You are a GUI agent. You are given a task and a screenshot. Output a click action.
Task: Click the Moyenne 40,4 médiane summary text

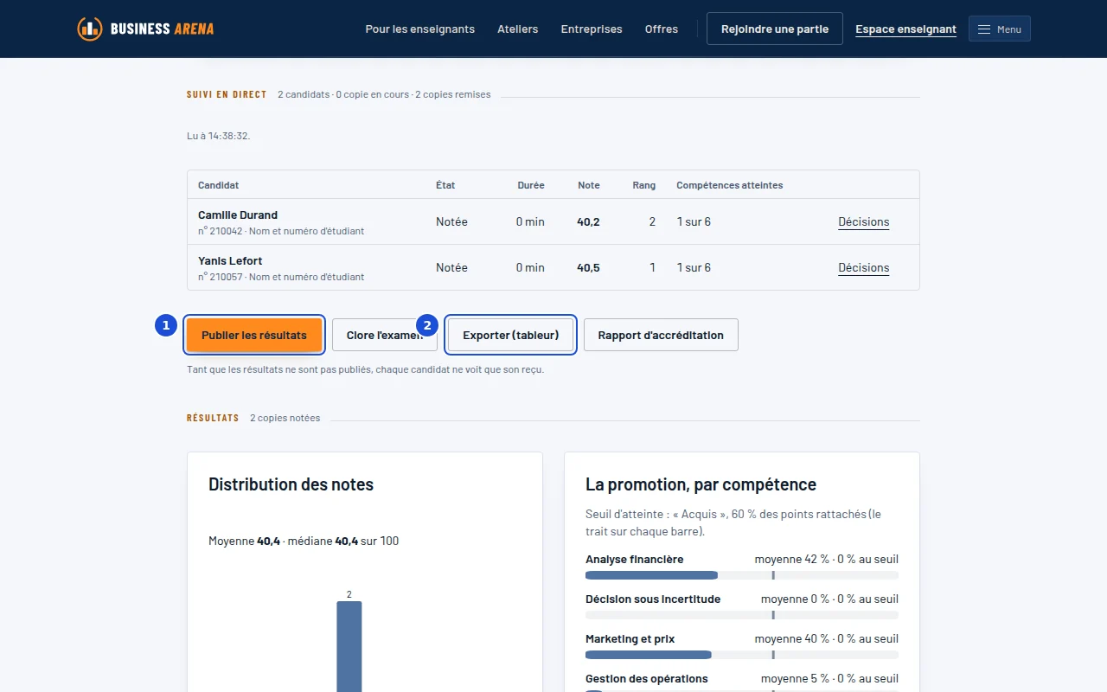[304, 541]
